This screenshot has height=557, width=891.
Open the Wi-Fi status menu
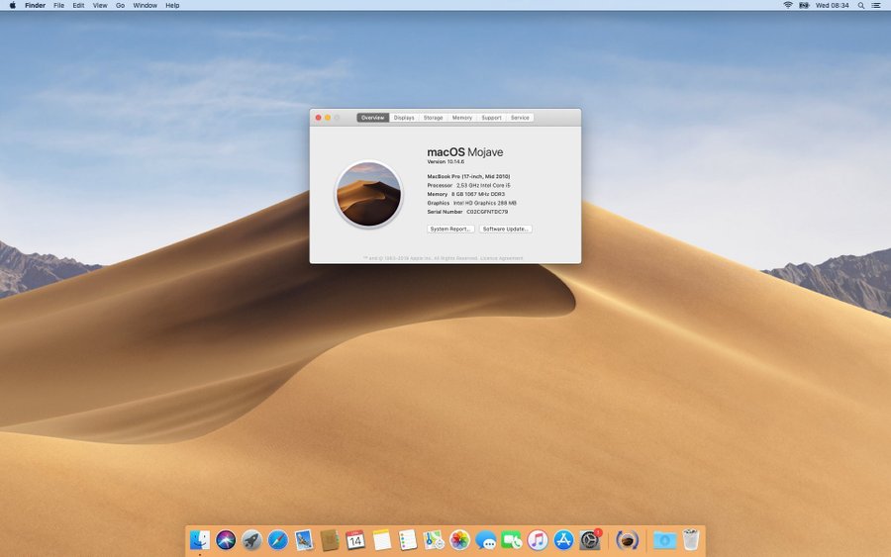tap(788, 5)
